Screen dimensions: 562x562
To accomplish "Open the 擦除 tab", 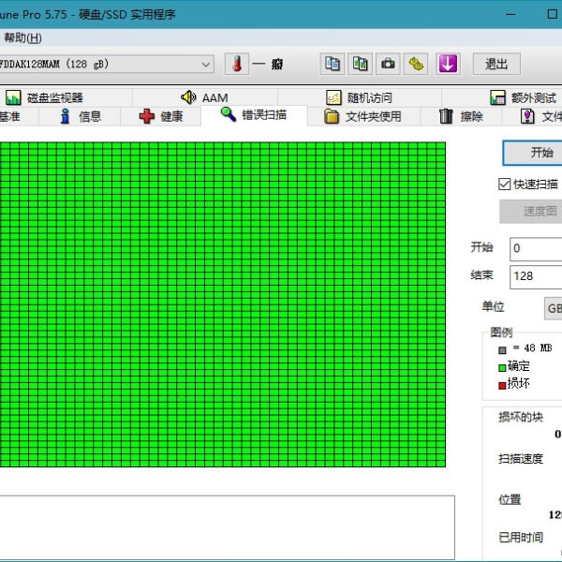I will coord(461,116).
